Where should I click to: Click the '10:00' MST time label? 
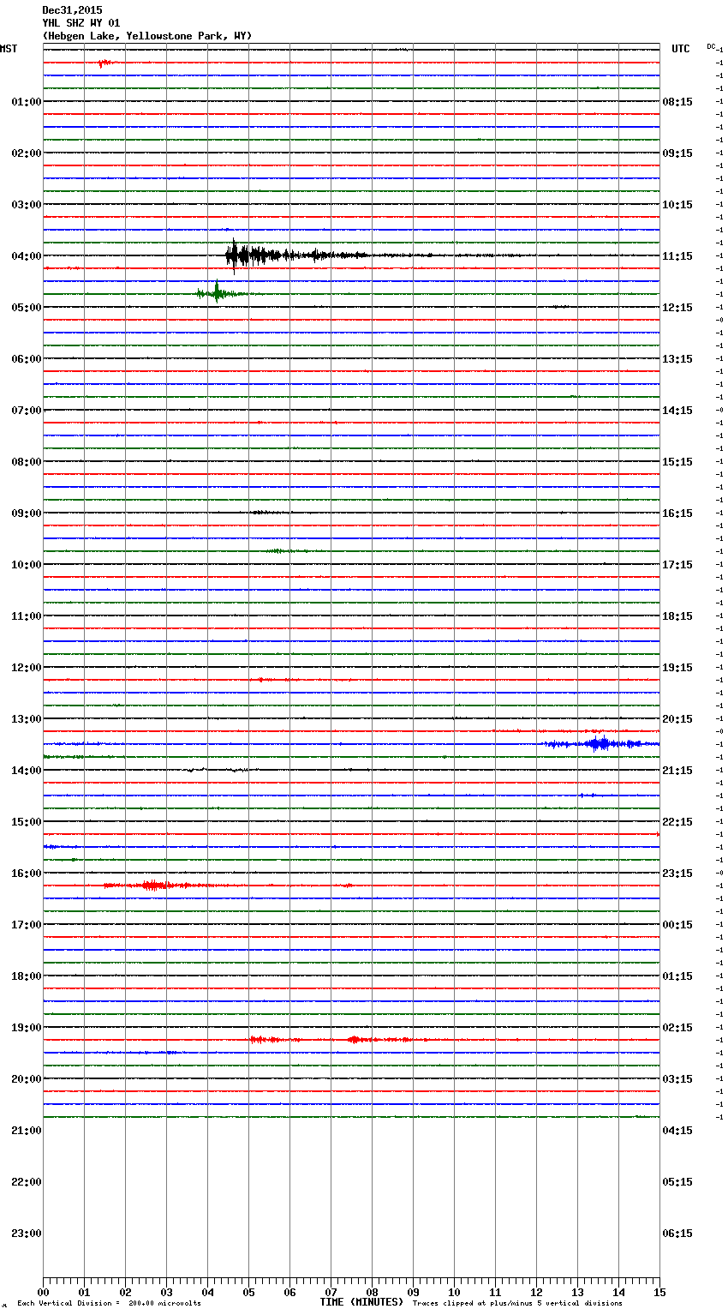click(27, 565)
